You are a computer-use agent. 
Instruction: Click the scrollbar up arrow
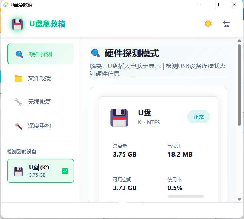tap(239, 41)
